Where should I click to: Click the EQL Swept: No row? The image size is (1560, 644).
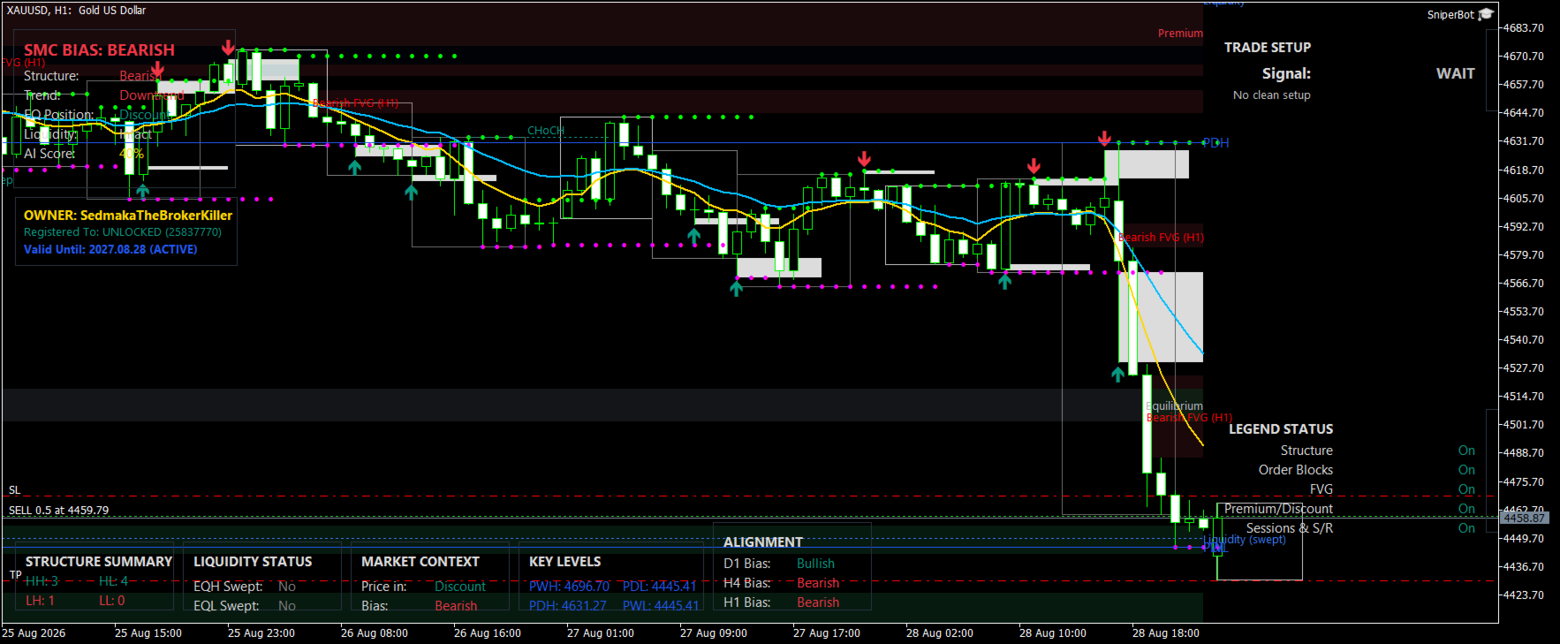[245, 606]
